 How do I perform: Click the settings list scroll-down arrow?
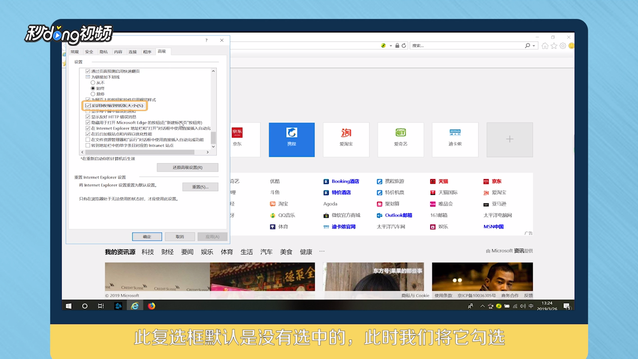click(214, 146)
